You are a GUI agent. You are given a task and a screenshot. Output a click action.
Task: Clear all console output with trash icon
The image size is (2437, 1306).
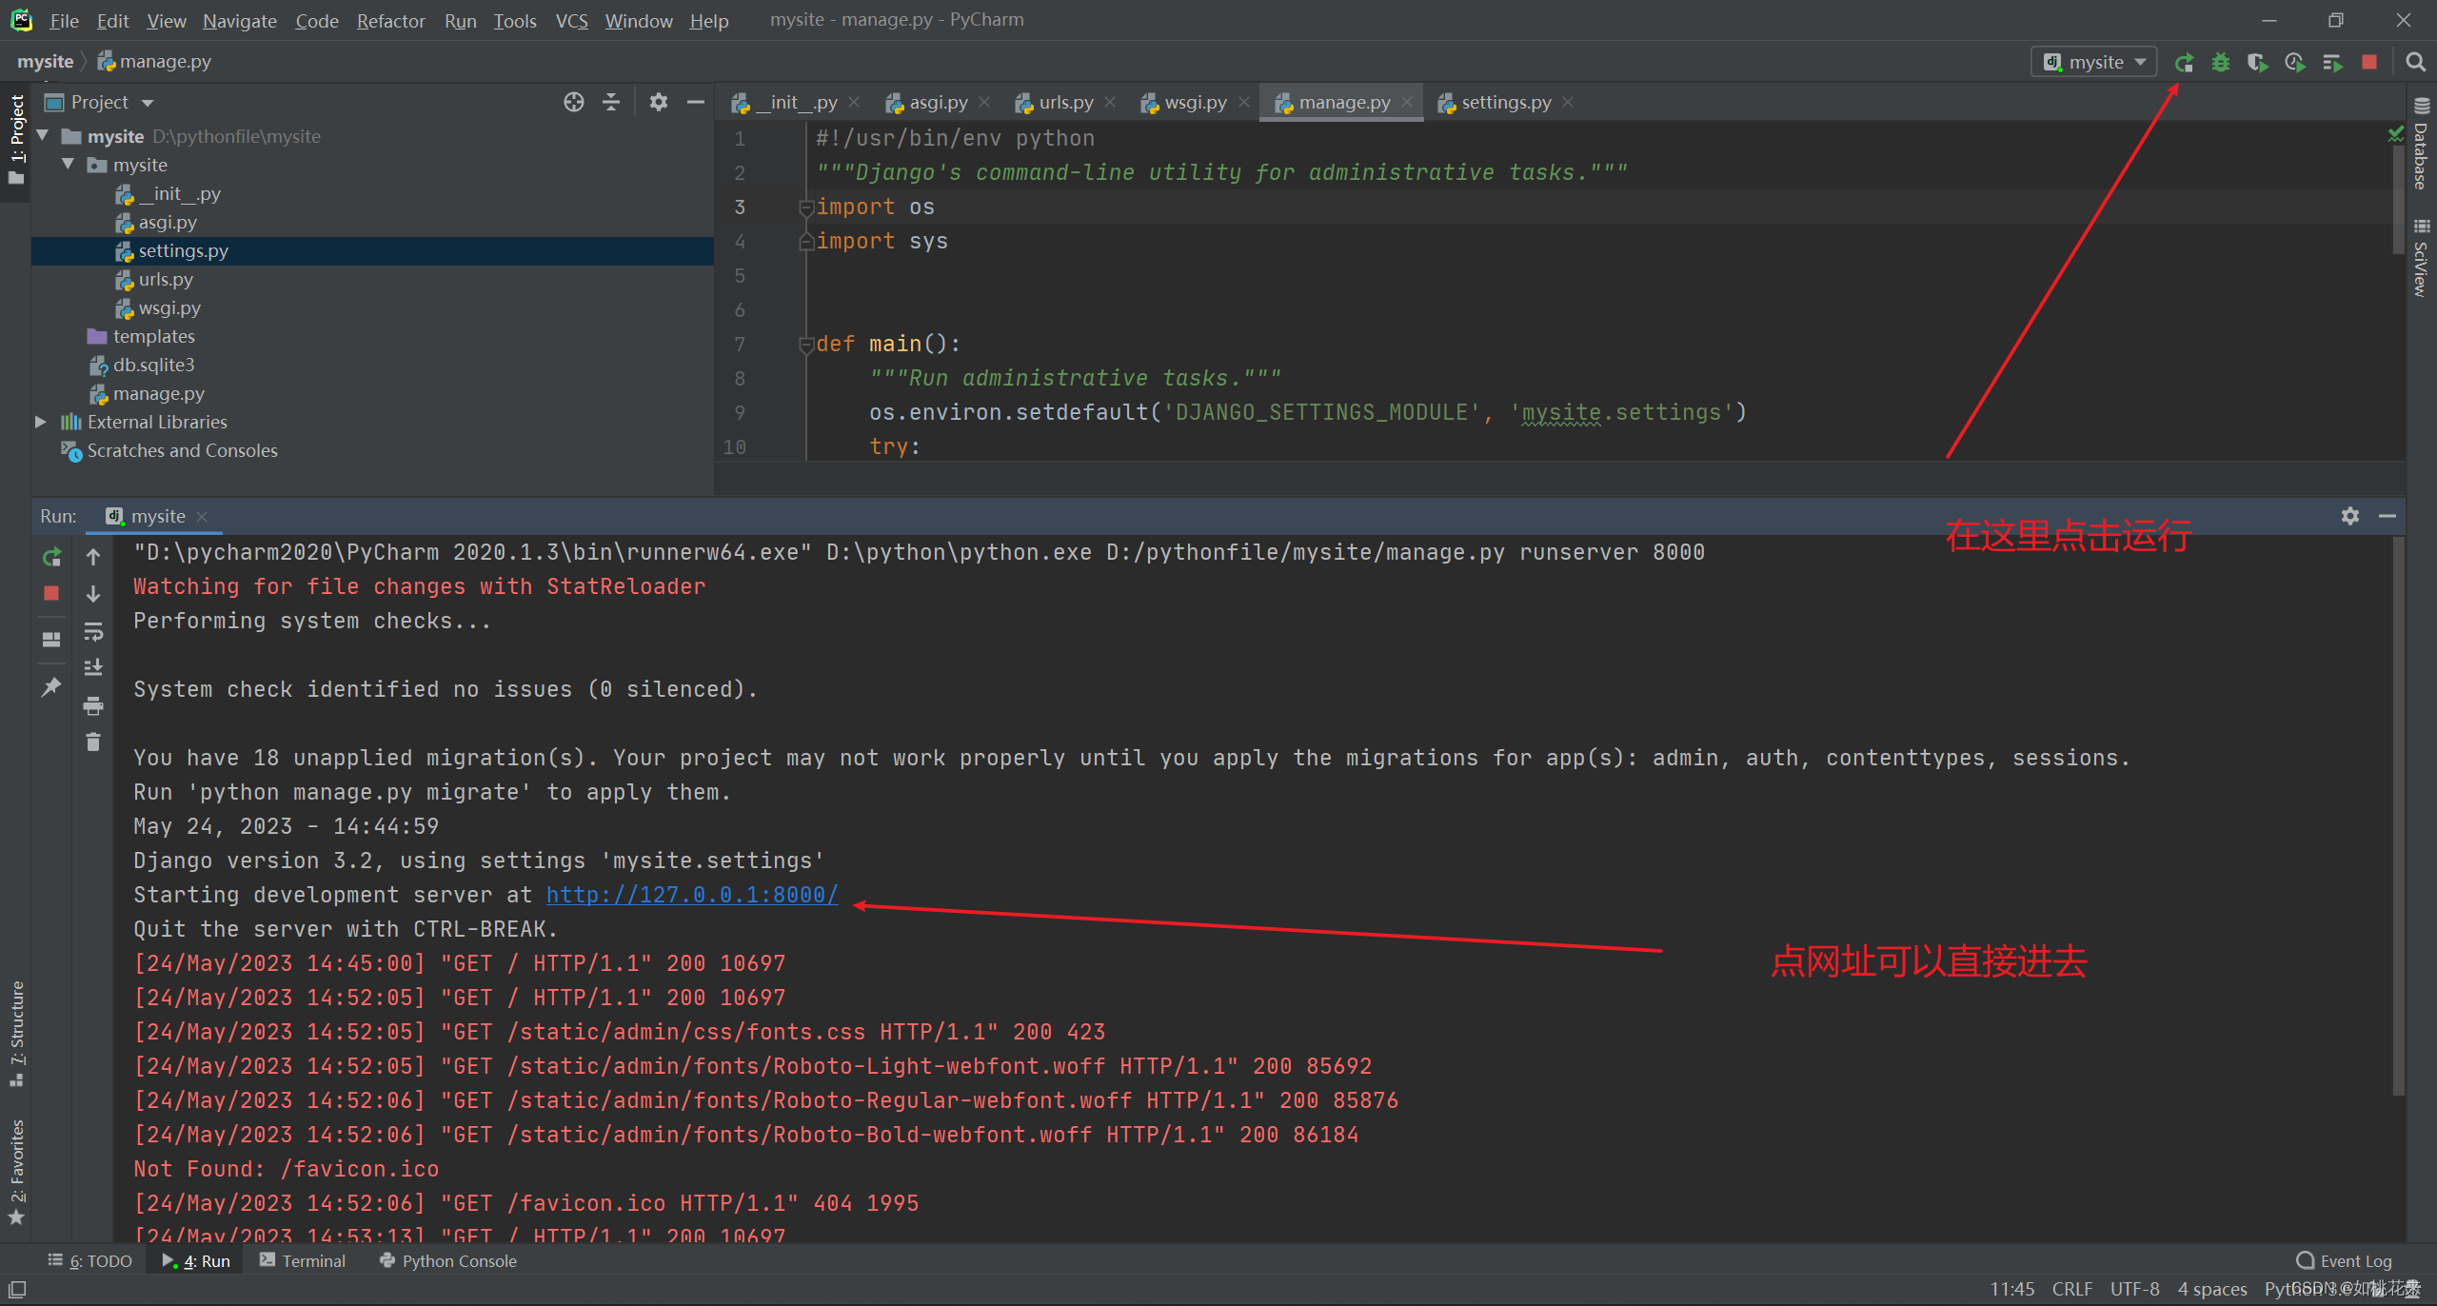(93, 742)
